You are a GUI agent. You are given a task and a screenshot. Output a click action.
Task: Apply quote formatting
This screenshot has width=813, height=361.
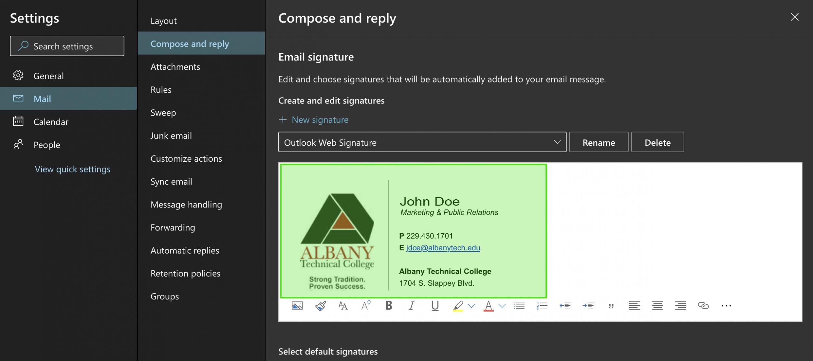611,306
